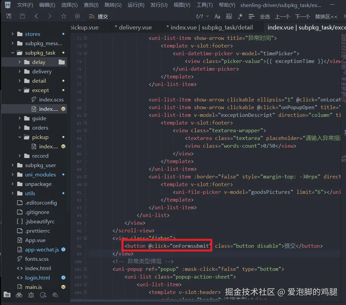The image size is (346, 305).
Task: Click 上一个 previous match button
Action: pos(282,16)
